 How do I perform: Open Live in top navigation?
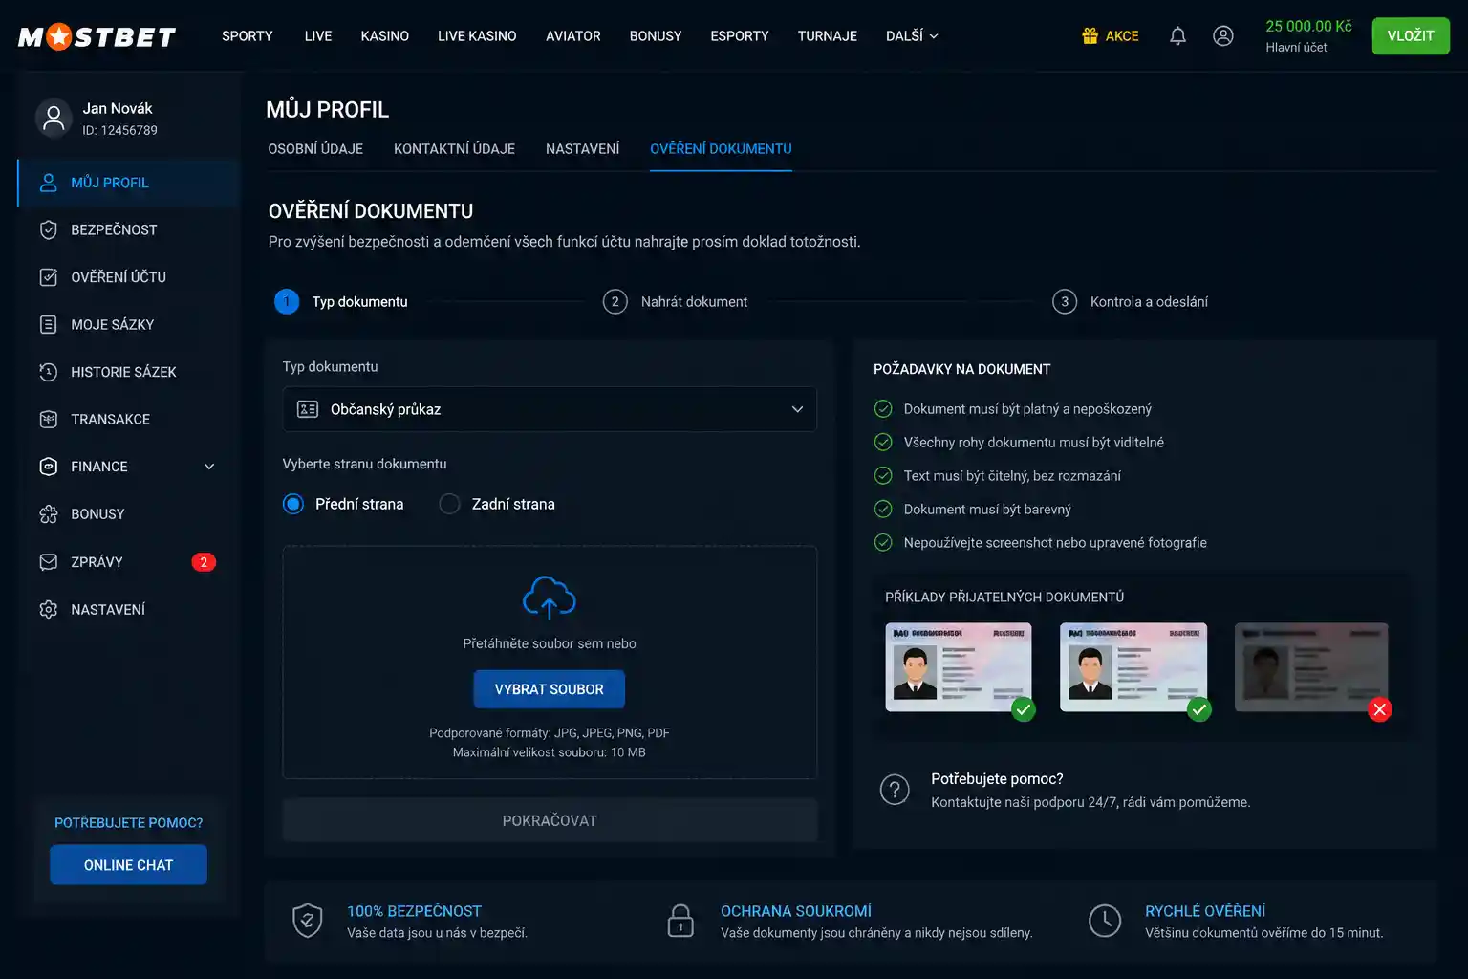click(x=318, y=36)
